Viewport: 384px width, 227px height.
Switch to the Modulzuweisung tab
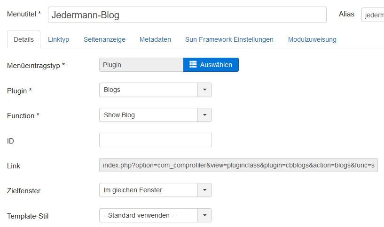click(312, 39)
